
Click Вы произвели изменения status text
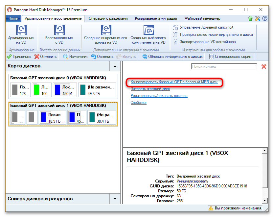[x=239, y=208]
